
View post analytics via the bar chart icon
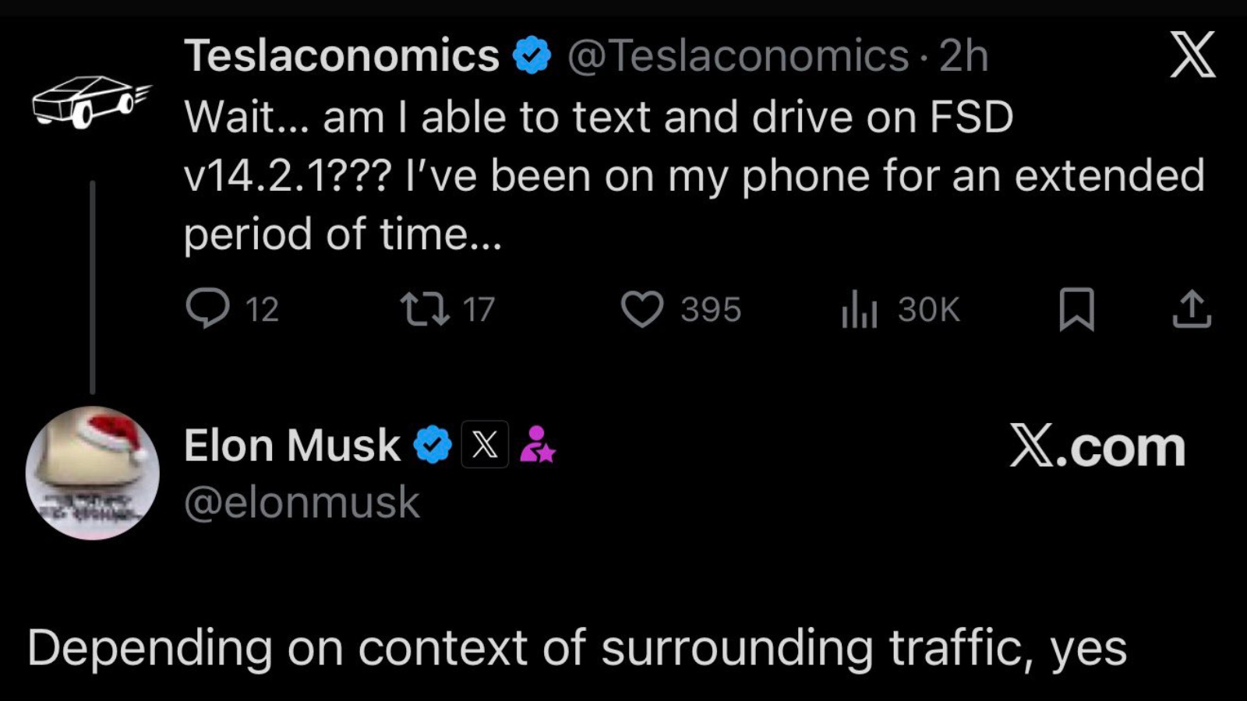pos(860,309)
